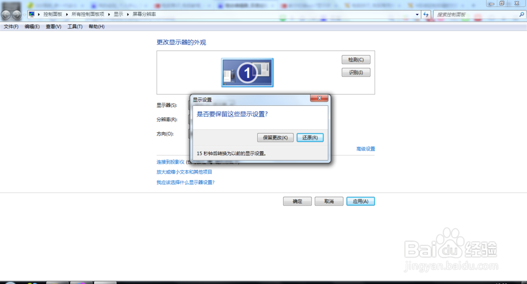The image size is (527, 284).
Task: Open the Connect to a projector (连接到投影仪) link
Action: pos(170,162)
